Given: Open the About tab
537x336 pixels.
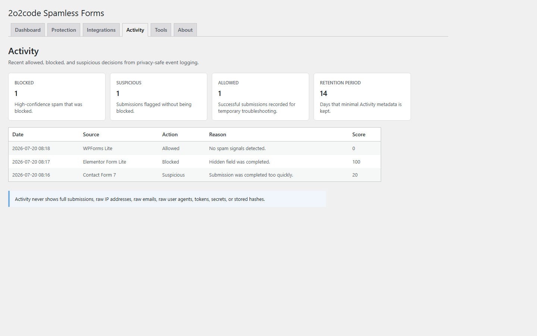Looking at the screenshot, I should coord(185,30).
